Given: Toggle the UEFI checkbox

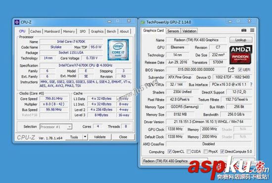Looking at the screenshot, I should click(x=240, y=70).
